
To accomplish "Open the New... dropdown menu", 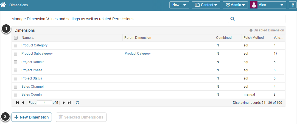I will (179, 5).
